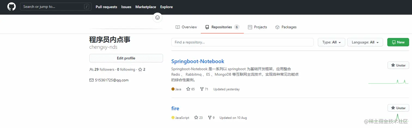Open the 29 followers link
Image resolution: width=412 pixels, height=128 pixels.
pos(102,69)
